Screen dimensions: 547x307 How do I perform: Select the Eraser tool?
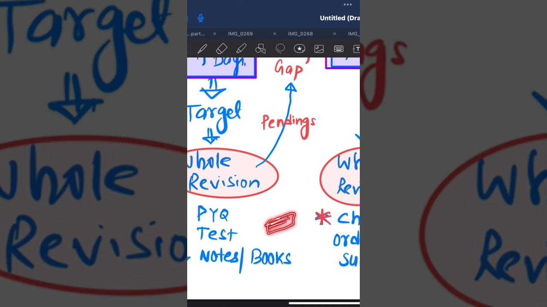(221, 49)
